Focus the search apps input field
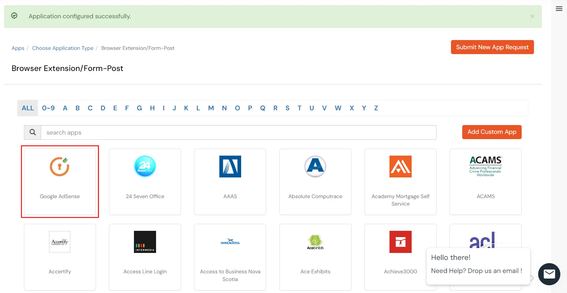This screenshot has height=293, width=567. click(x=239, y=132)
